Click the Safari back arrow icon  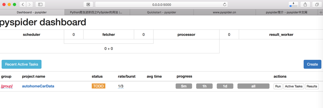pos(23,4)
